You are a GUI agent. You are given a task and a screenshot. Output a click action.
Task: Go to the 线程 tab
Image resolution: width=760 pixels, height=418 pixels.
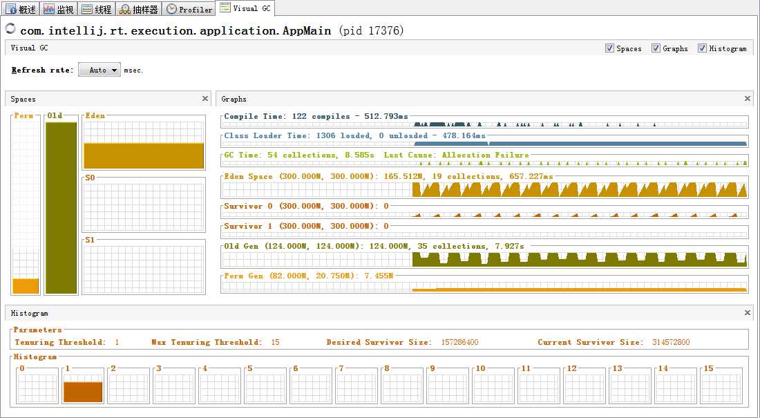[95, 9]
